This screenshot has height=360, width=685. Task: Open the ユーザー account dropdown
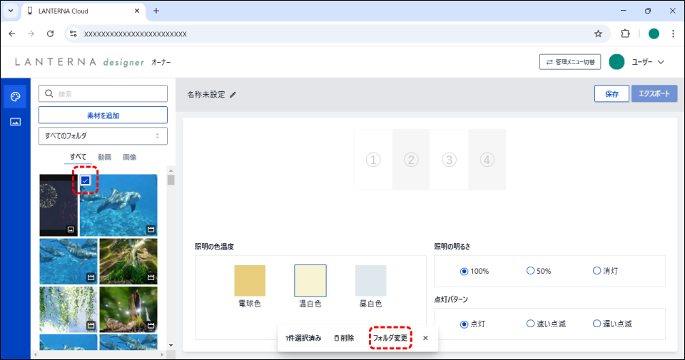637,62
